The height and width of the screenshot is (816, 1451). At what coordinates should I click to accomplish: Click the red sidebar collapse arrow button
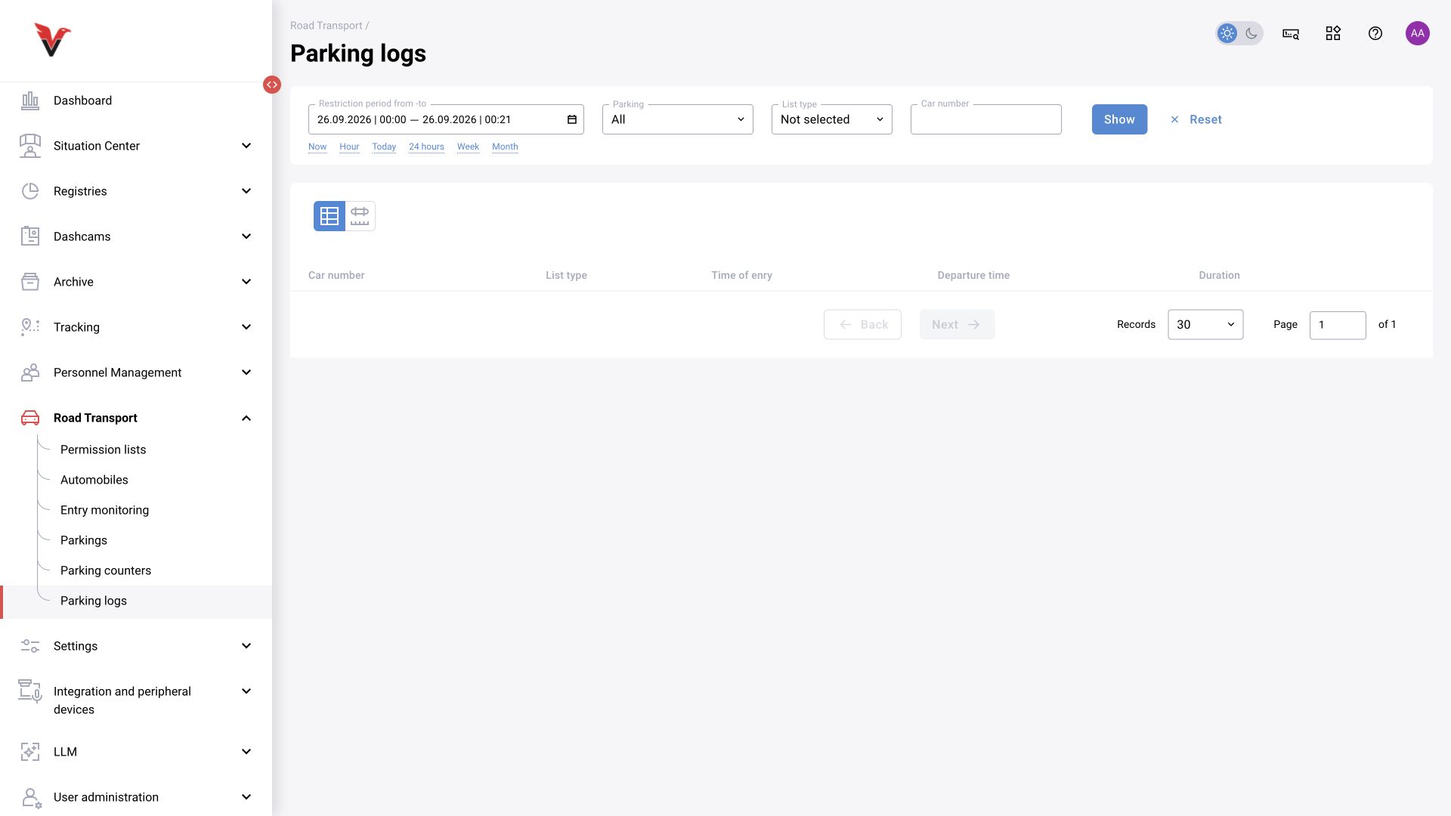[272, 85]
